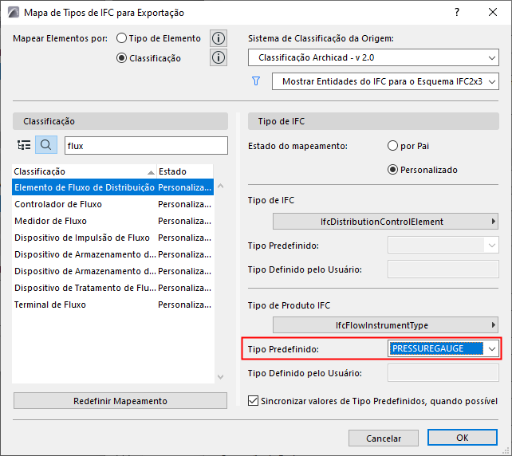The height and width of the screenshot is (456, 512).
Task: Click the flux search input field
Action: 146,146
